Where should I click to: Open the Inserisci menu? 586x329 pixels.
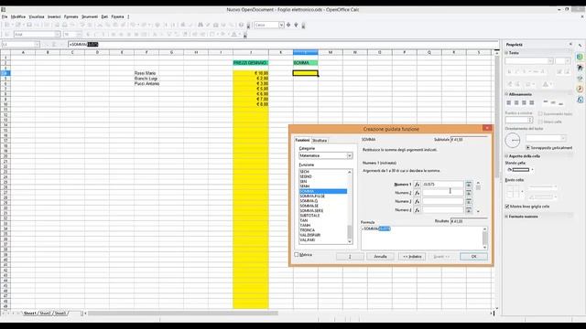(54, 16)
